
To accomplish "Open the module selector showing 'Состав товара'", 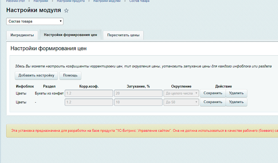I will [x=35, y=21].
